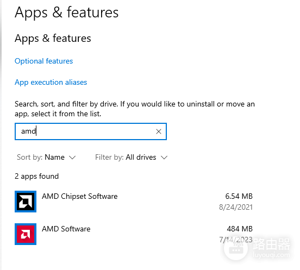This screenshot has height=270, width=300.
Task: Open the Optional features link
Action: (44, 61)
